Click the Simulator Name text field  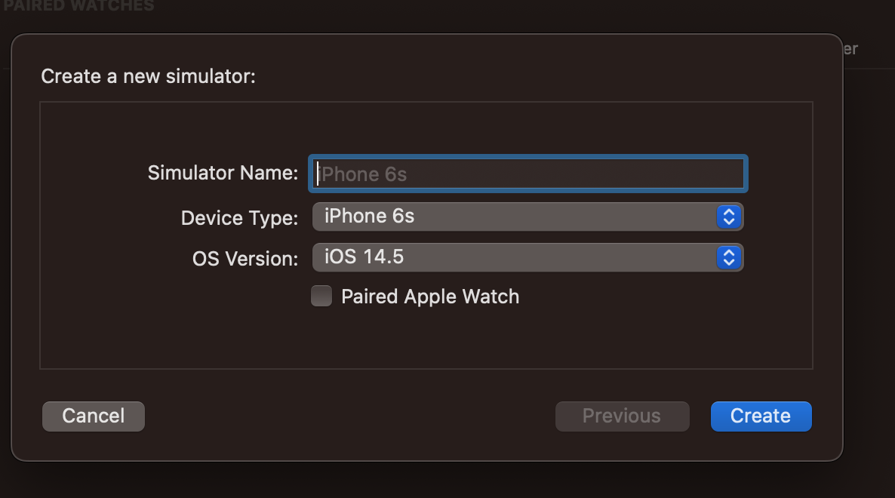pyautogui.click(x=528, y=174)
